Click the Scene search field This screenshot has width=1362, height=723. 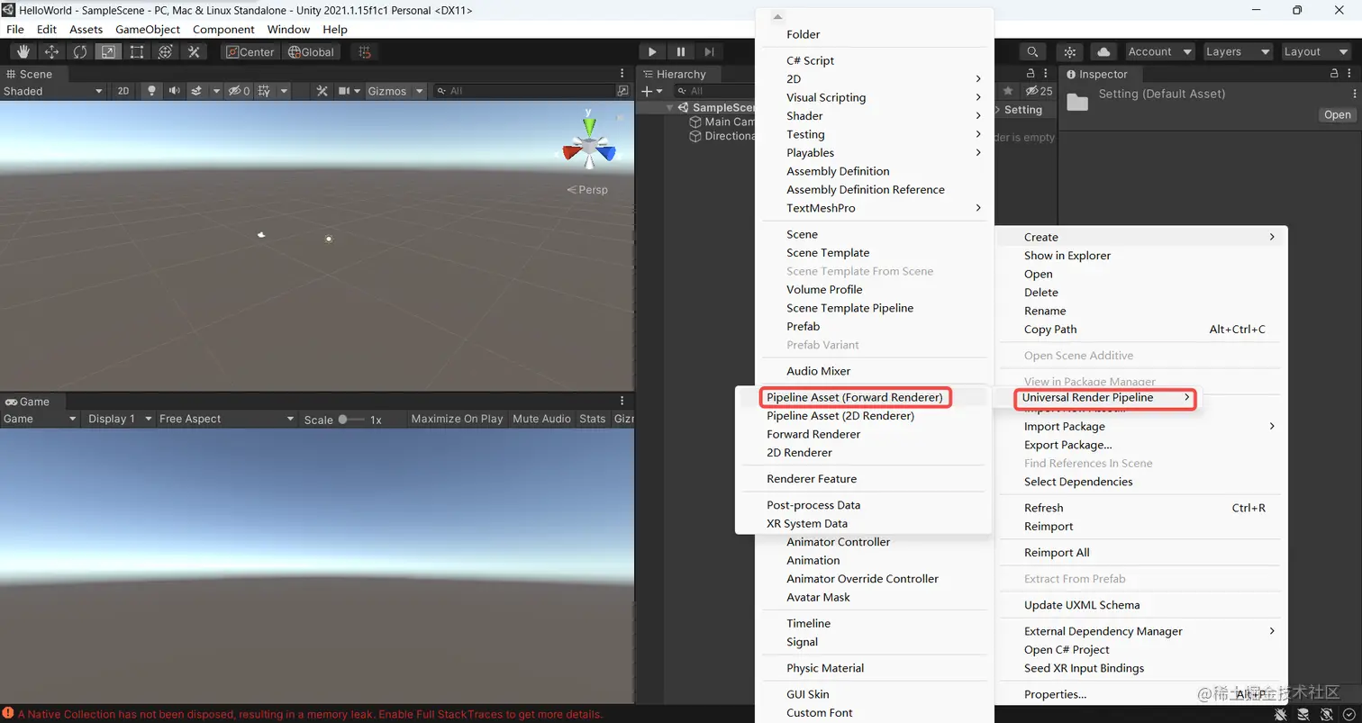click(523, 91)
